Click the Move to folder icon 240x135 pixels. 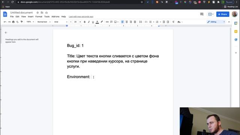[42, 12]
